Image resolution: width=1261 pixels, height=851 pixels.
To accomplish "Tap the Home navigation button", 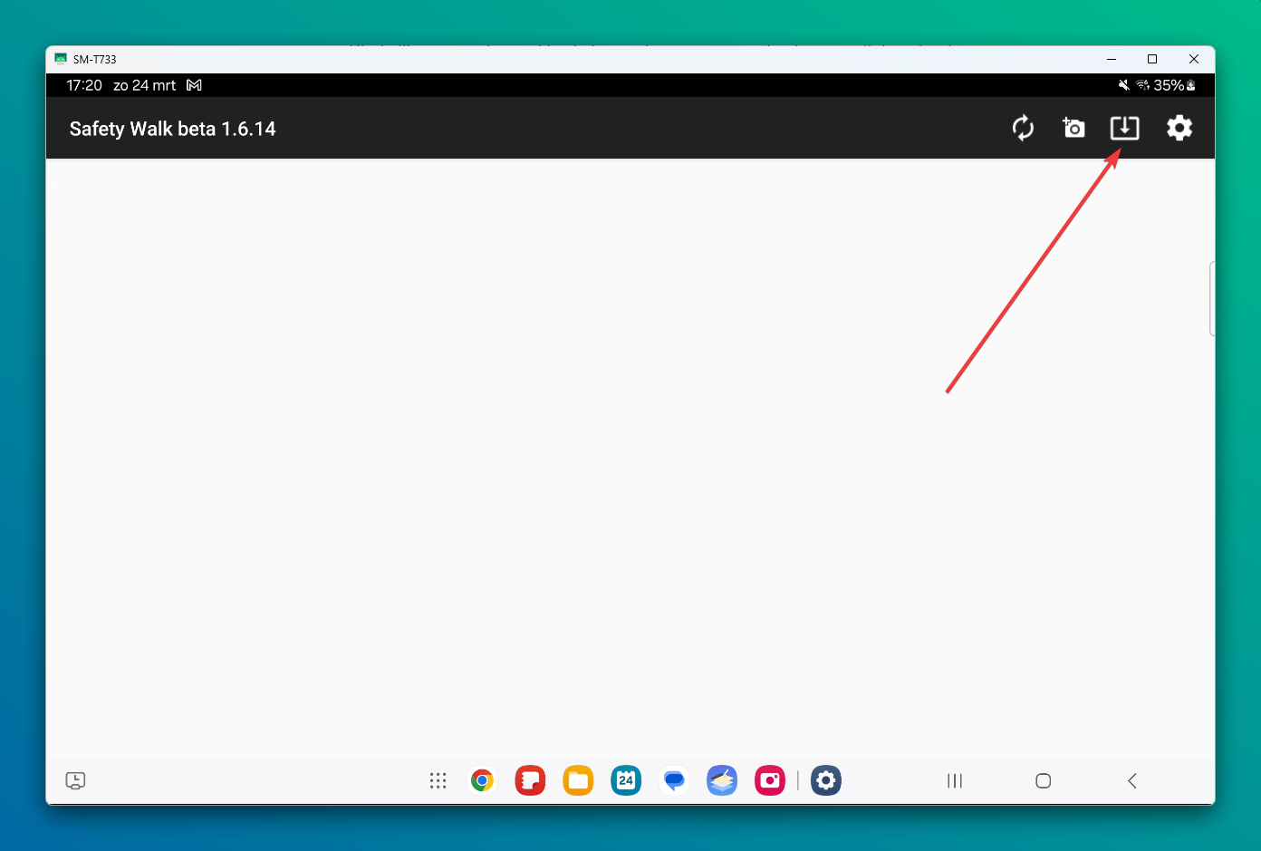I will coord(1044,780).
